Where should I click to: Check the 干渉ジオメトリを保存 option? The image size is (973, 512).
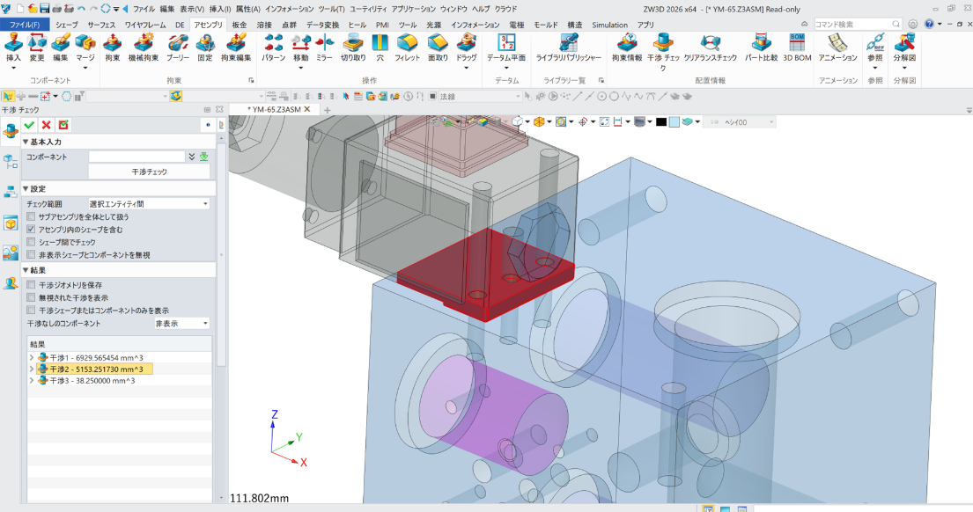coord(32,285)
